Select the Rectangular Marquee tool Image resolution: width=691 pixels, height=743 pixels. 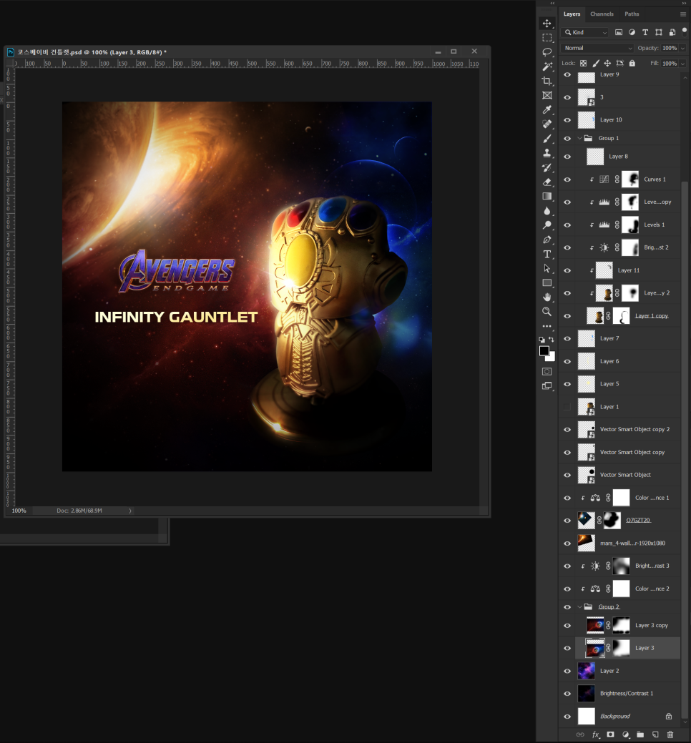coord(547,37)
